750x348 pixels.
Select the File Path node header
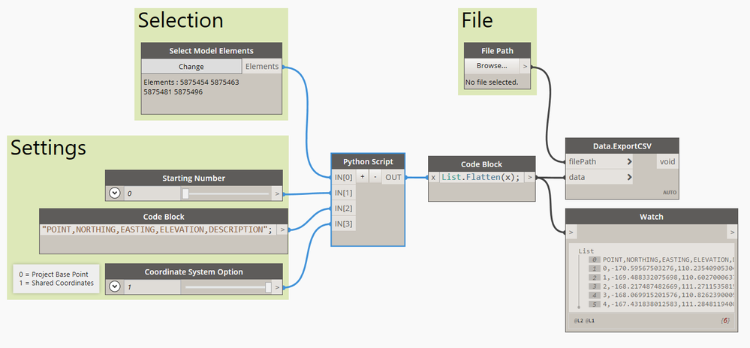click(498, 51)
